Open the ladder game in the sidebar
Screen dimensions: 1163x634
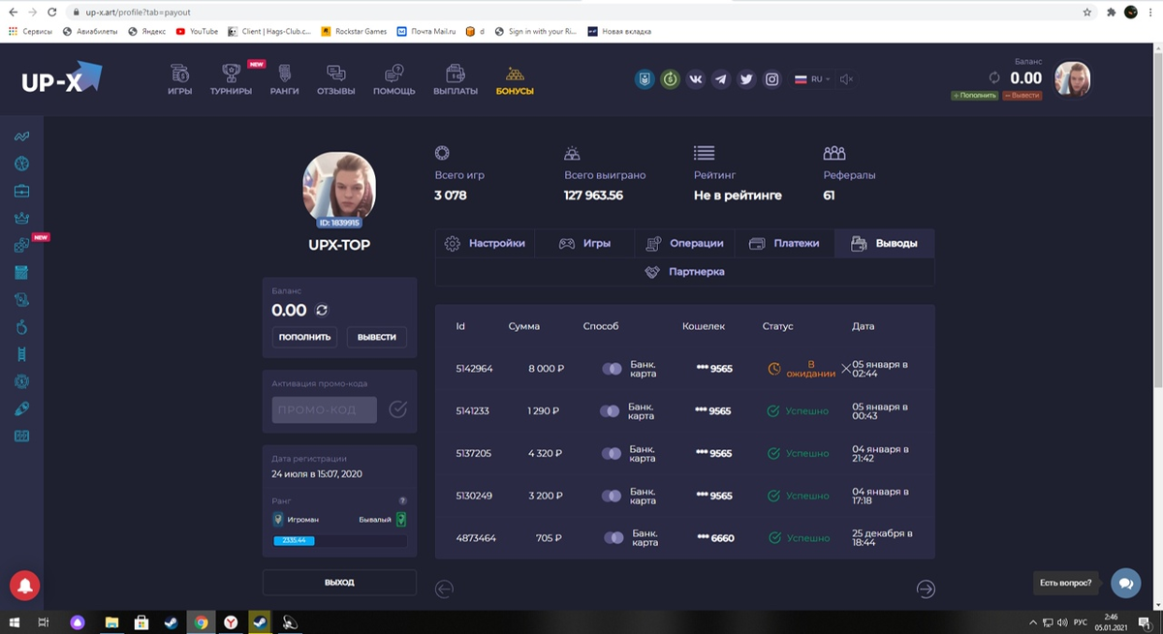click(21, 354)
